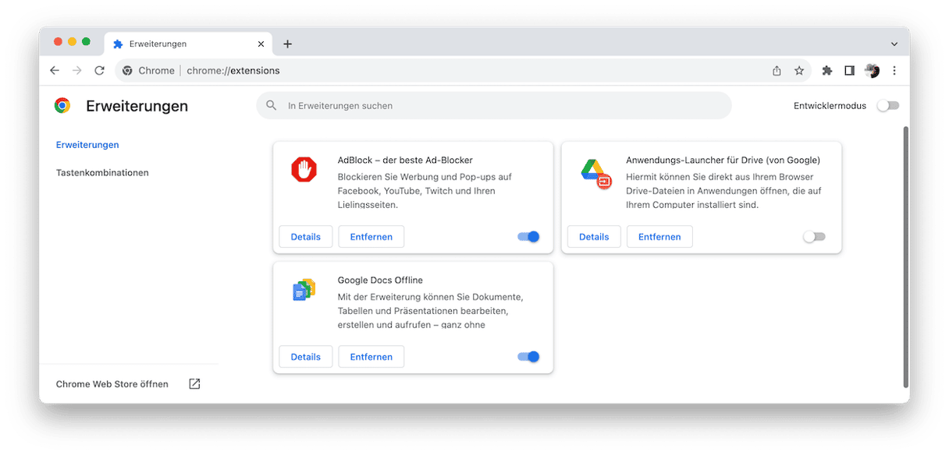Click the Anwendungs-Launcher für Drive title

pos(723,160)
